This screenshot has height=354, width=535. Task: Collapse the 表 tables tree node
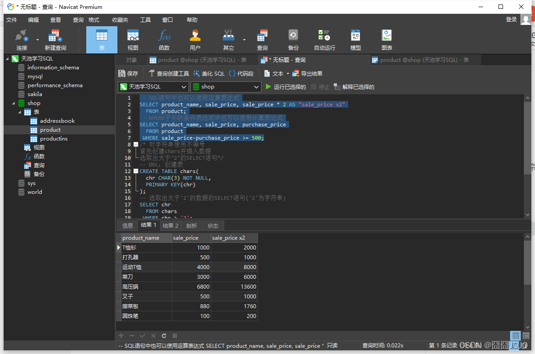pyautogui.click(x=20, y=112)
